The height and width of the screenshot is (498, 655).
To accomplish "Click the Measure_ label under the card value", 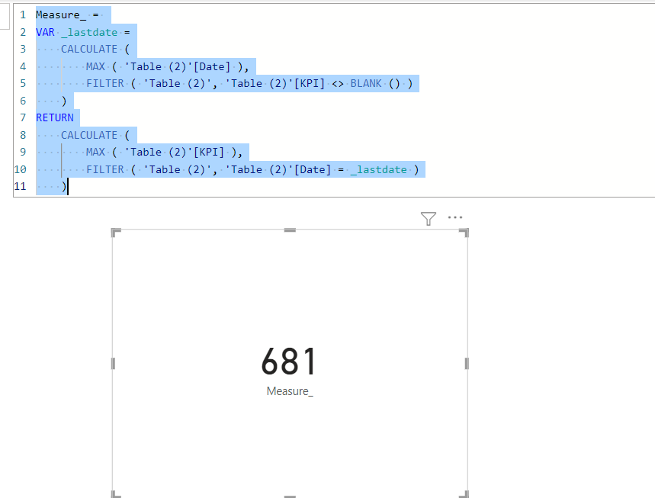I will 290,391.
